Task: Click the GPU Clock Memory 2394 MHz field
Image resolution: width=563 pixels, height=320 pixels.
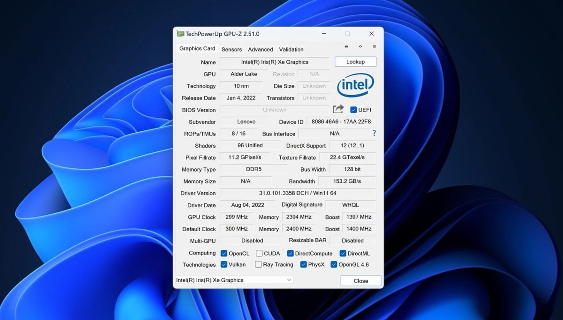Action: [x=299, y=217]
